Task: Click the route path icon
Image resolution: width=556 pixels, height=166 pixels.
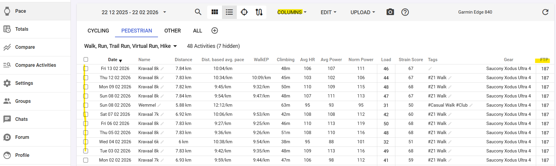Action: 259,12
